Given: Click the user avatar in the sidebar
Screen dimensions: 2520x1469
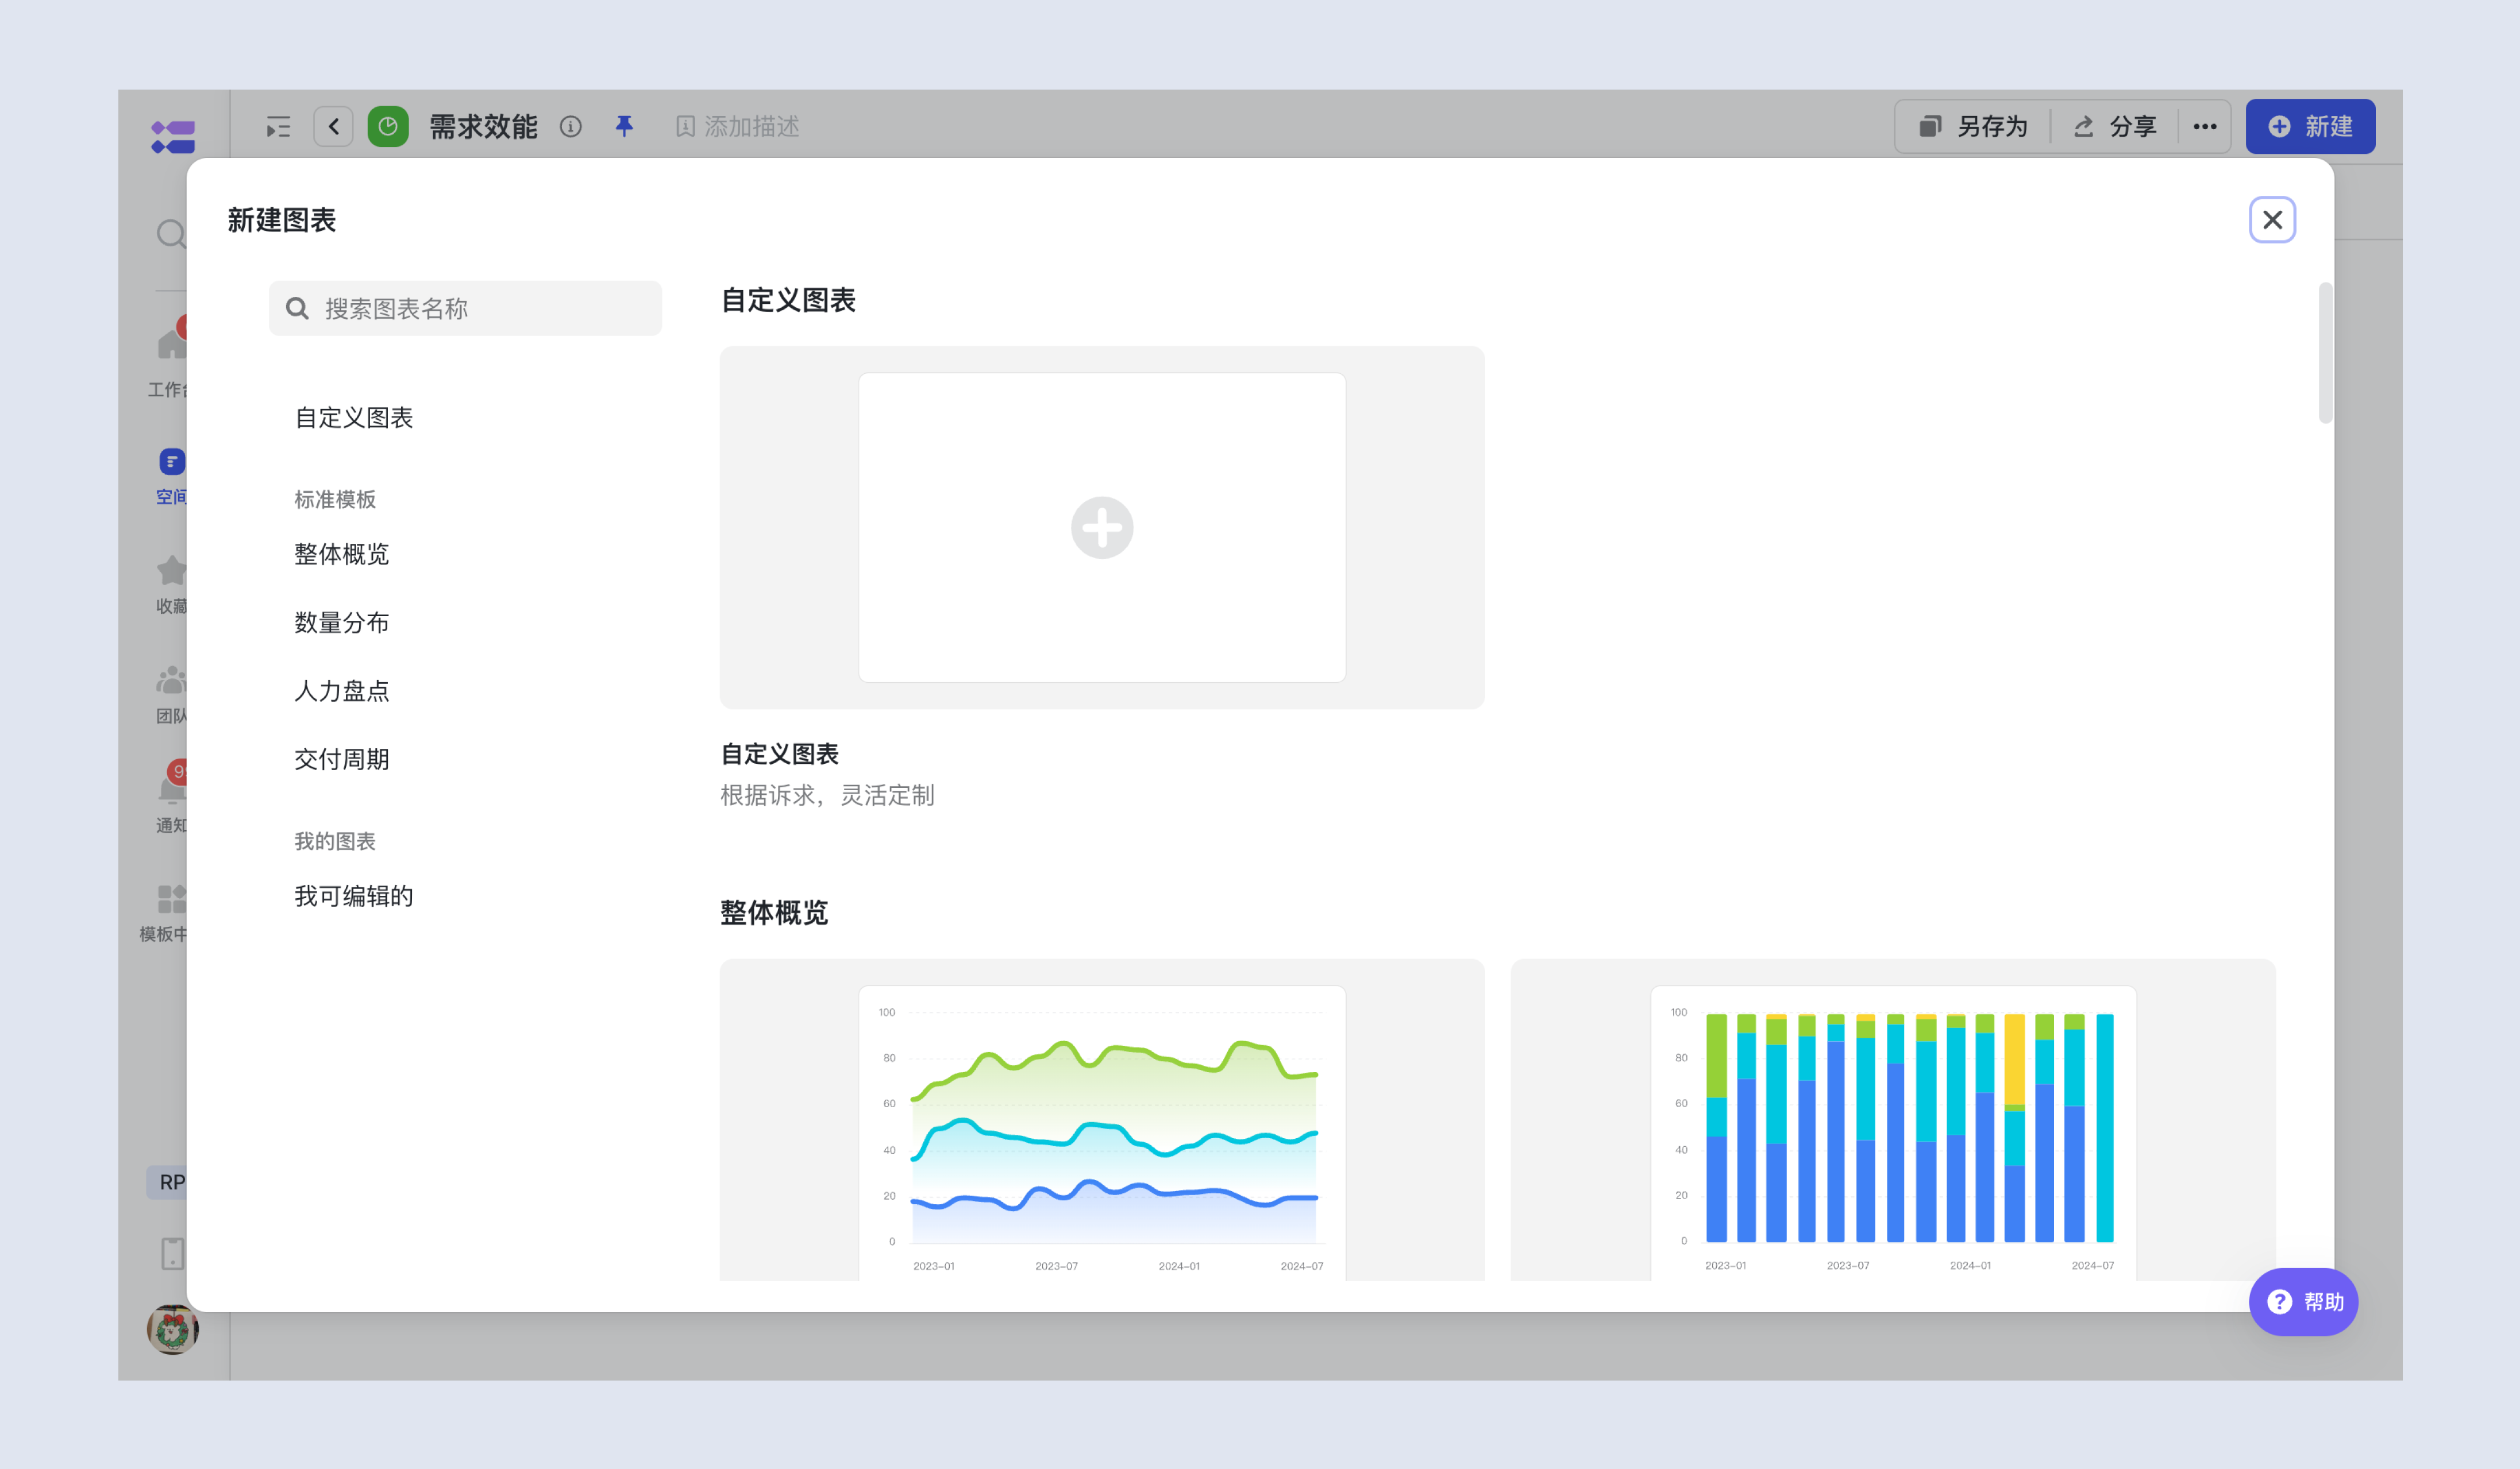Looking at the screenshot, I should (x=172, y=1330).
